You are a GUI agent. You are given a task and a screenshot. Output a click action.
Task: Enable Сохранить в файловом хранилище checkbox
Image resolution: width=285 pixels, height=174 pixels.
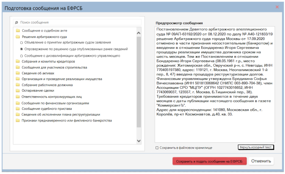tap(157, 148)
